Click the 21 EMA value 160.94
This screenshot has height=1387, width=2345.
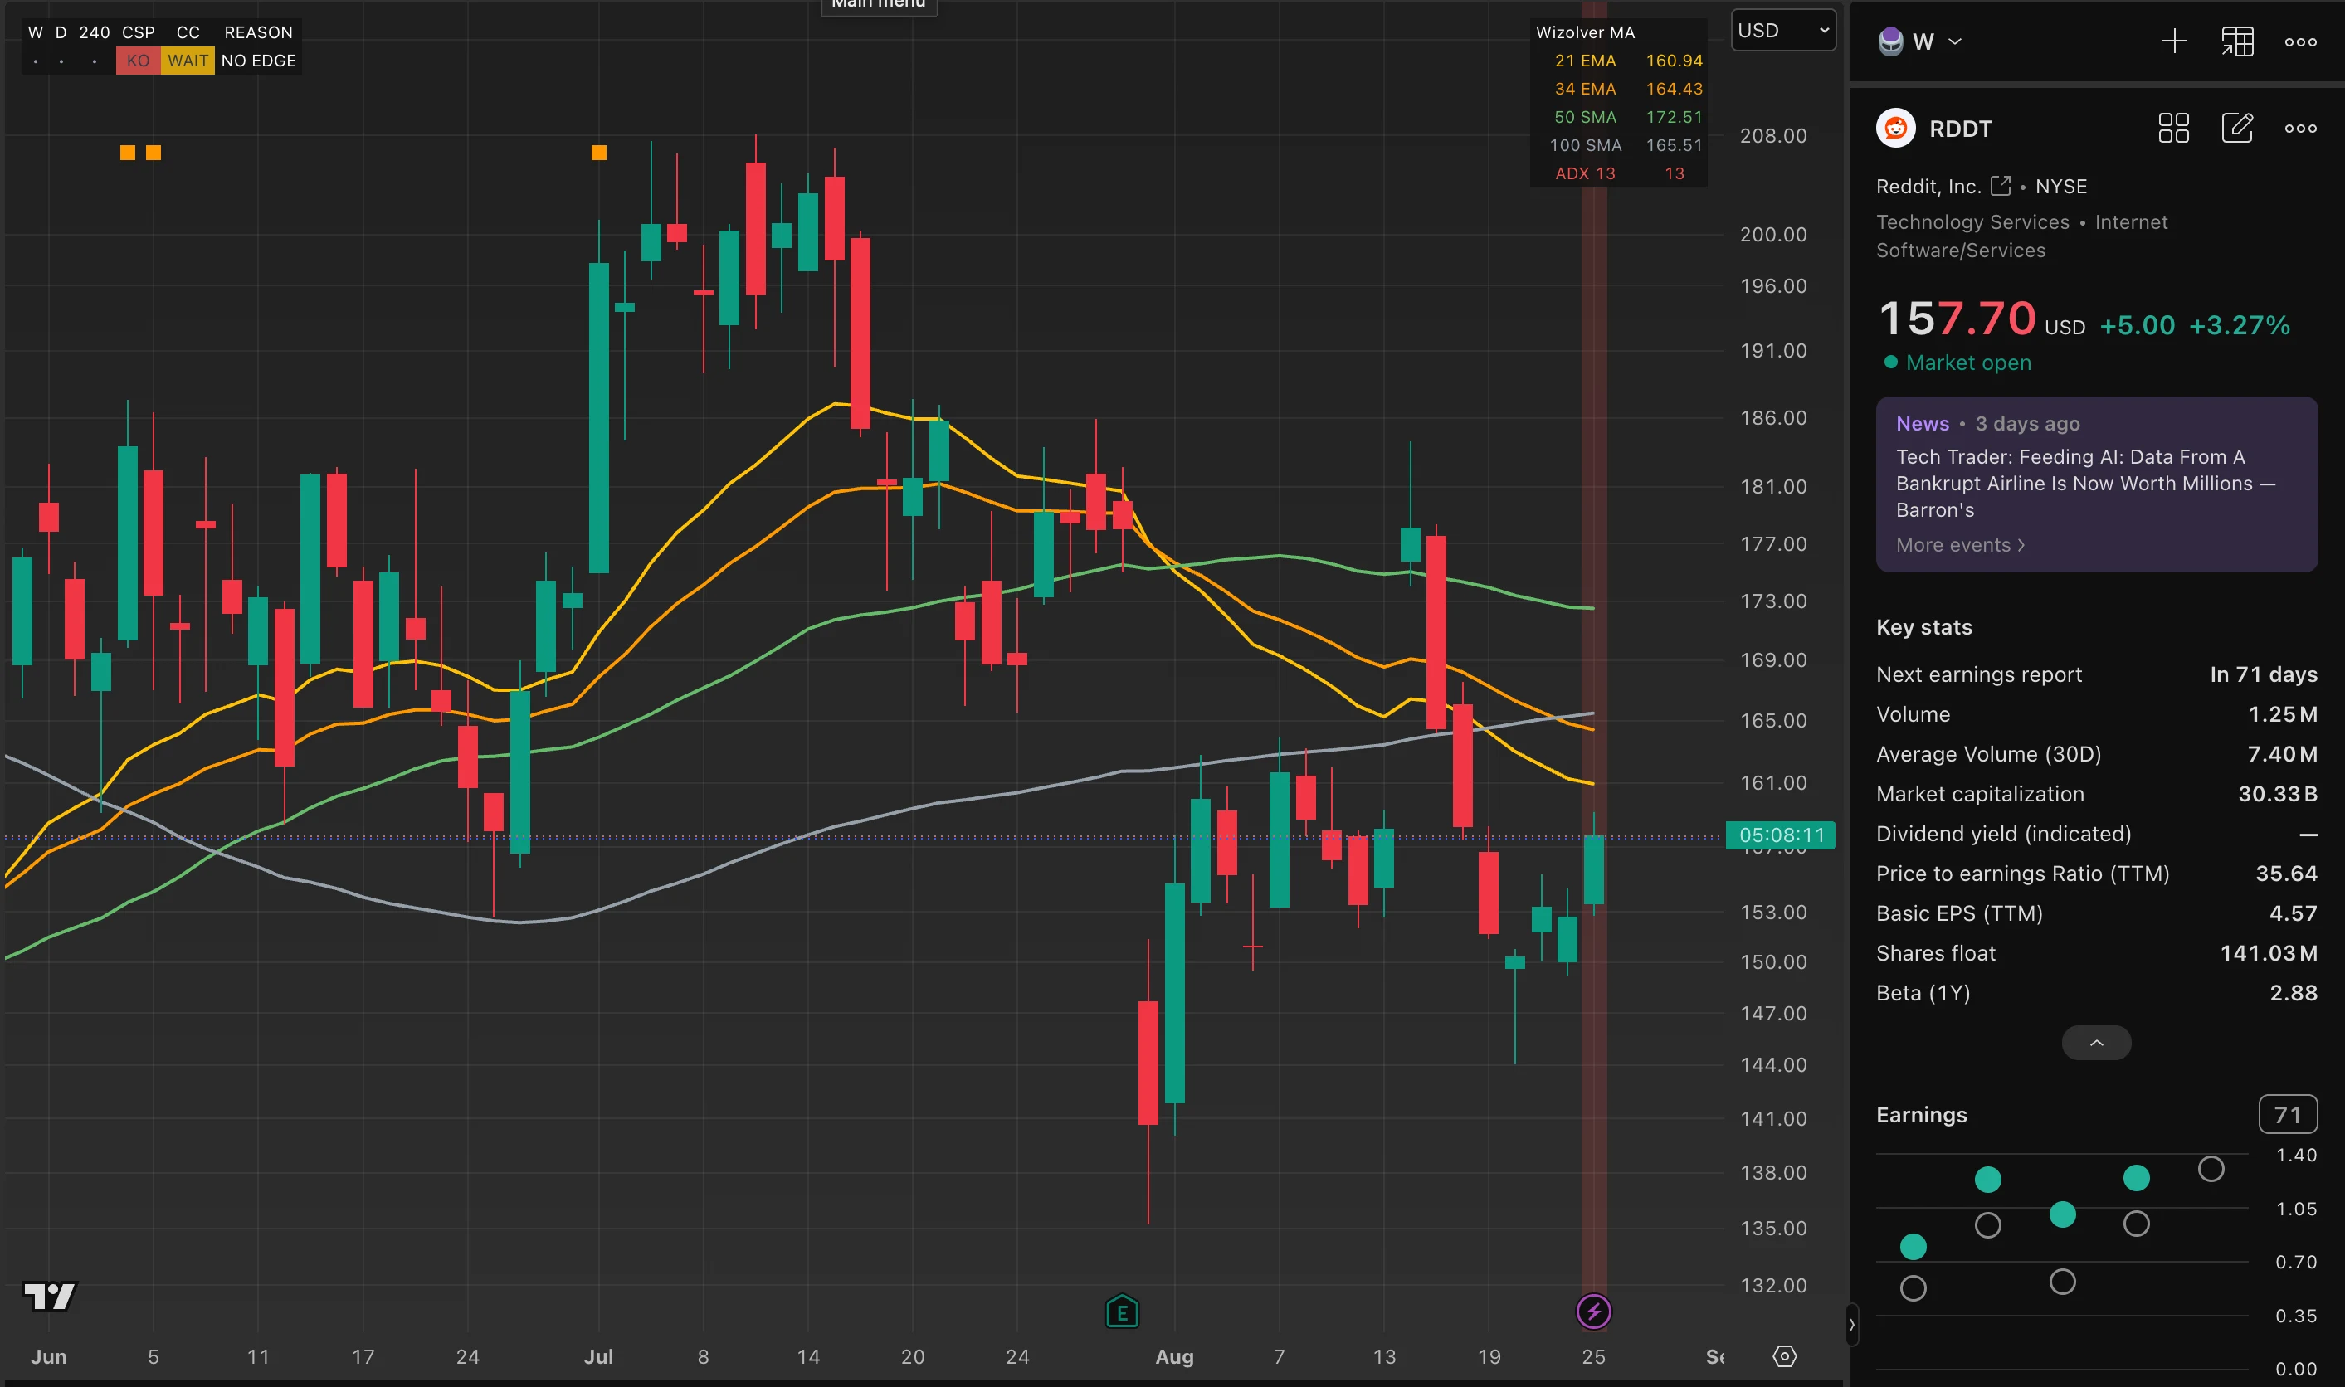coord(1674,61)
